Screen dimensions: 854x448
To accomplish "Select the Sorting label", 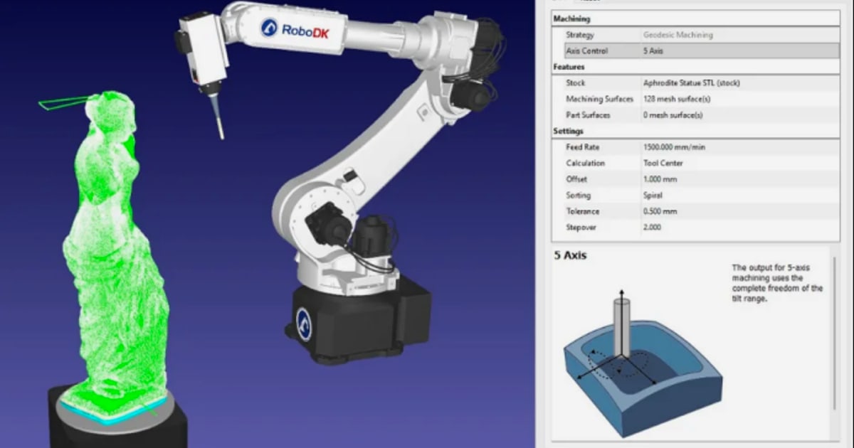I will point(579,196).
